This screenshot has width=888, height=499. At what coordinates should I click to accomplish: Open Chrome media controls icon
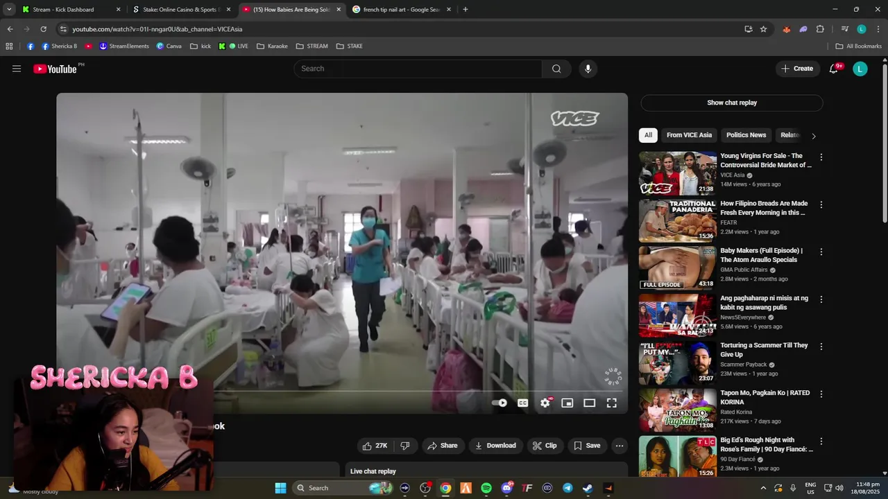(x=844, y=29)
